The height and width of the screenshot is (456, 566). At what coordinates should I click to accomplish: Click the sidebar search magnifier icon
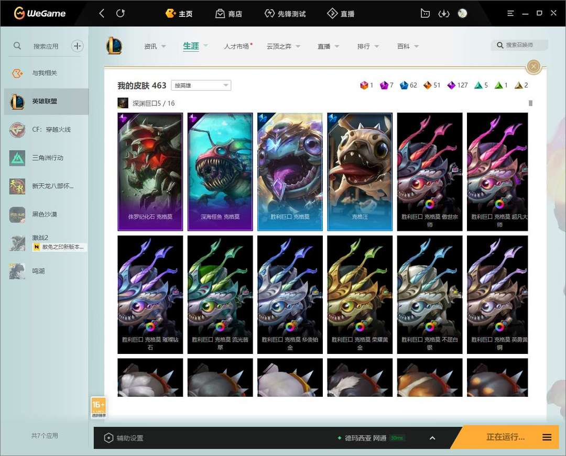[x=17, y=46]
